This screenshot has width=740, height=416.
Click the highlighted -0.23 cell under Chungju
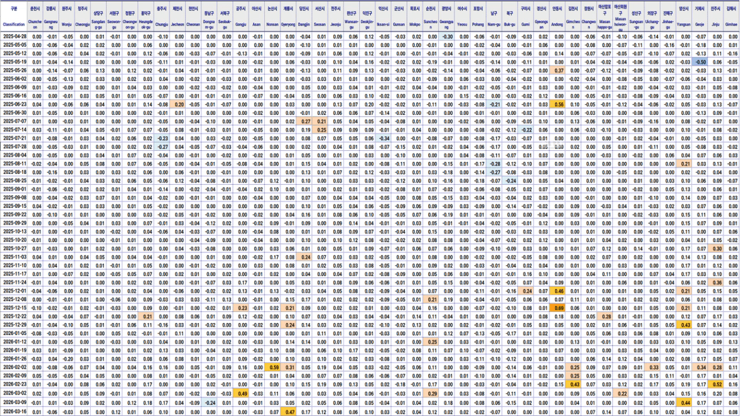[x=162, y=138]
